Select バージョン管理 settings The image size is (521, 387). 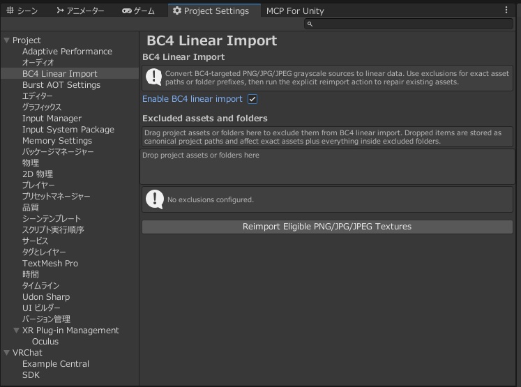click(46, 319)
